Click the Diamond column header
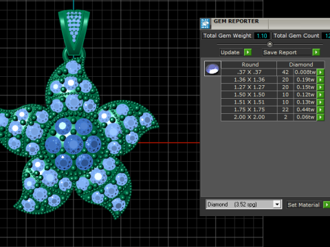 tap(300, 64)
